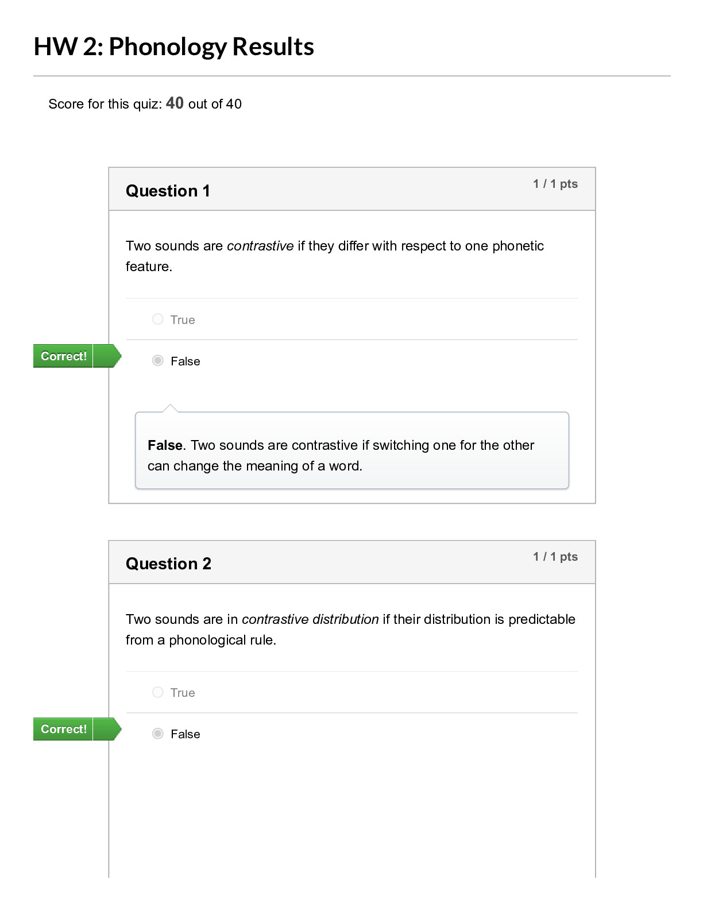Click the Question 1 feedback explanation box
Viewport: 703px width, 910px height.
(351, 455)
